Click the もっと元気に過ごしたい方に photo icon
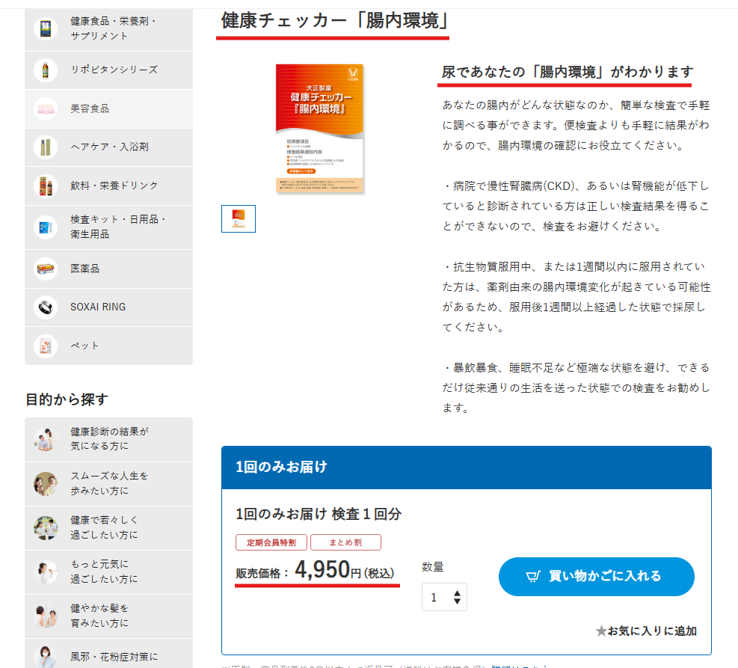 46,572
